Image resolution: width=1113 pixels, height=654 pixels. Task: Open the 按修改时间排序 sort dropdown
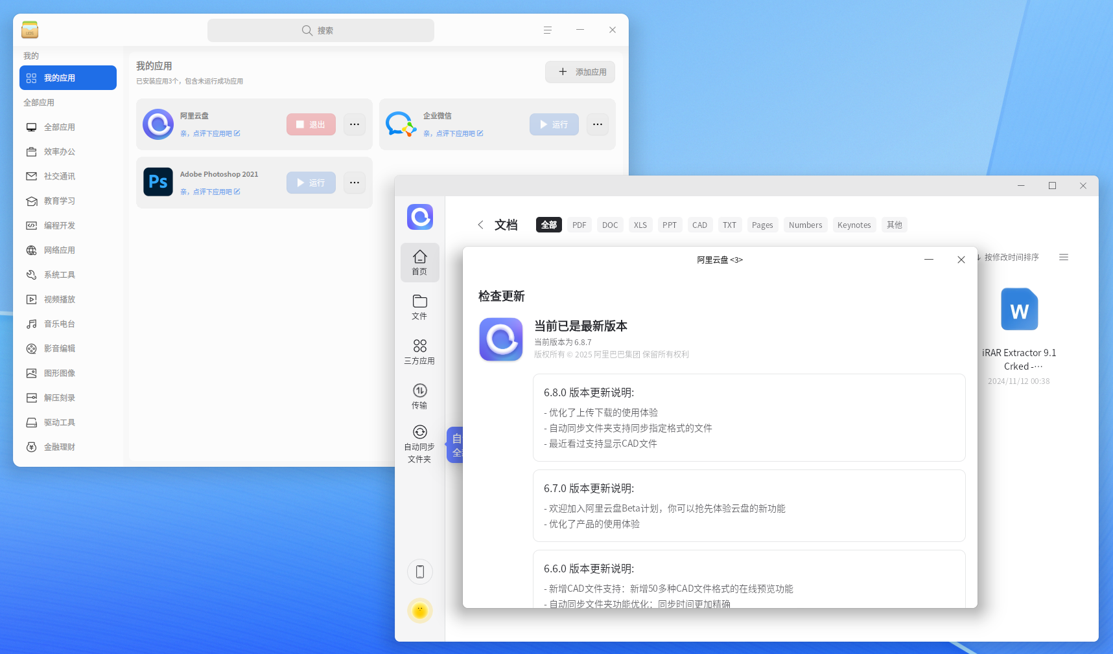tap(1010, 257)
